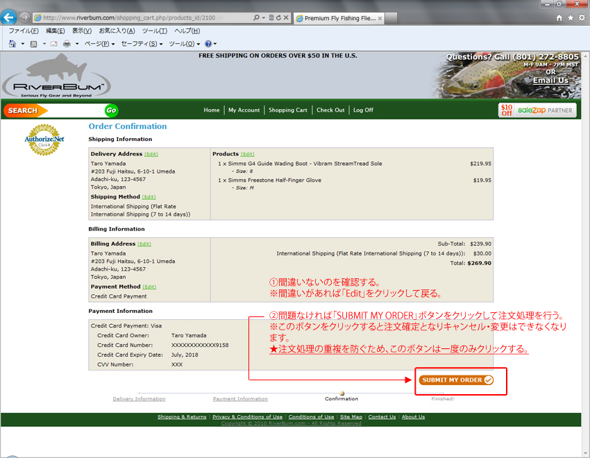Expand dropdown next to Help icon

[215, 44]
